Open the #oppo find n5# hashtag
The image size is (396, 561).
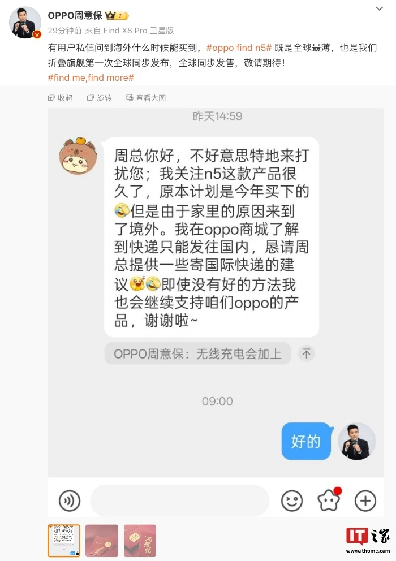239,48
